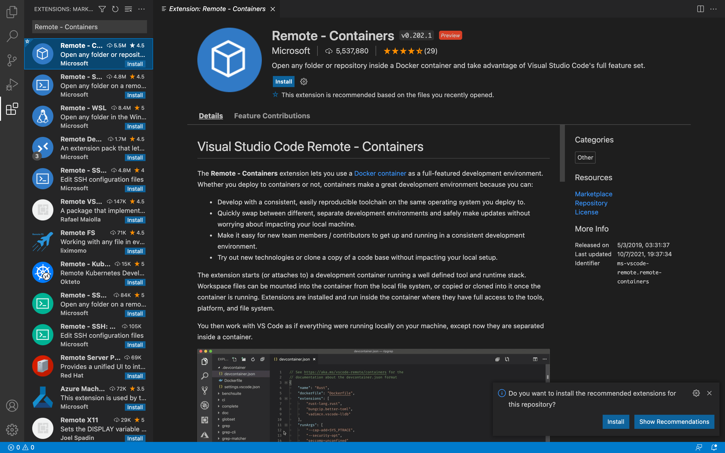Click the Other category tag
Screen dimensions: 725x453
tap(585, 157)
